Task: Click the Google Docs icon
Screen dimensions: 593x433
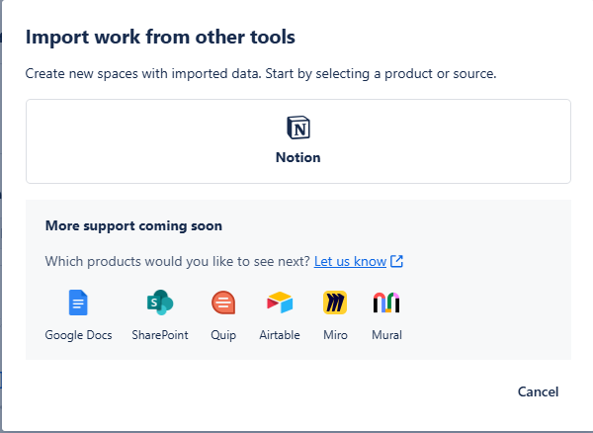Action: (78, 303)
